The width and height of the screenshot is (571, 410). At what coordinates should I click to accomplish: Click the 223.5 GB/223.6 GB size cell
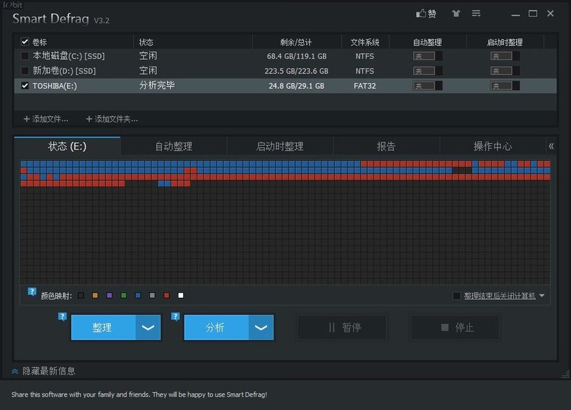tap(296, 71)
